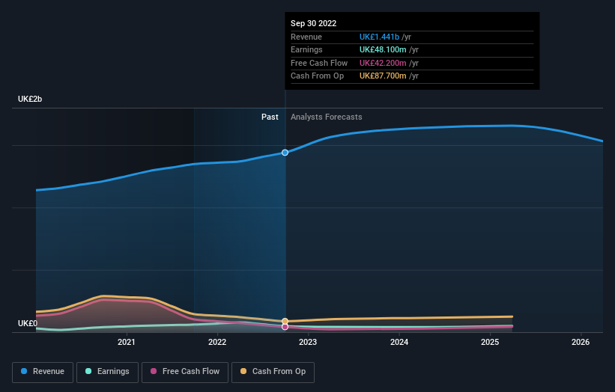Viewport: 615px width, 392px height.
Task: Click the Analysts Forecasts label
Action: [x=327, y=117]
